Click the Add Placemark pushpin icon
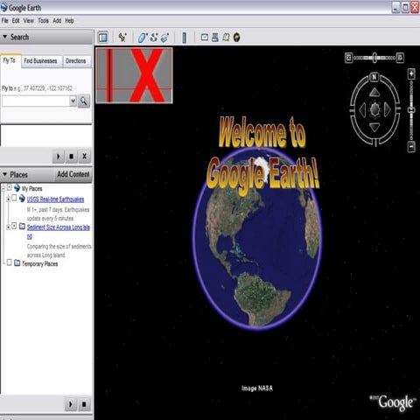 pos(122,38)
